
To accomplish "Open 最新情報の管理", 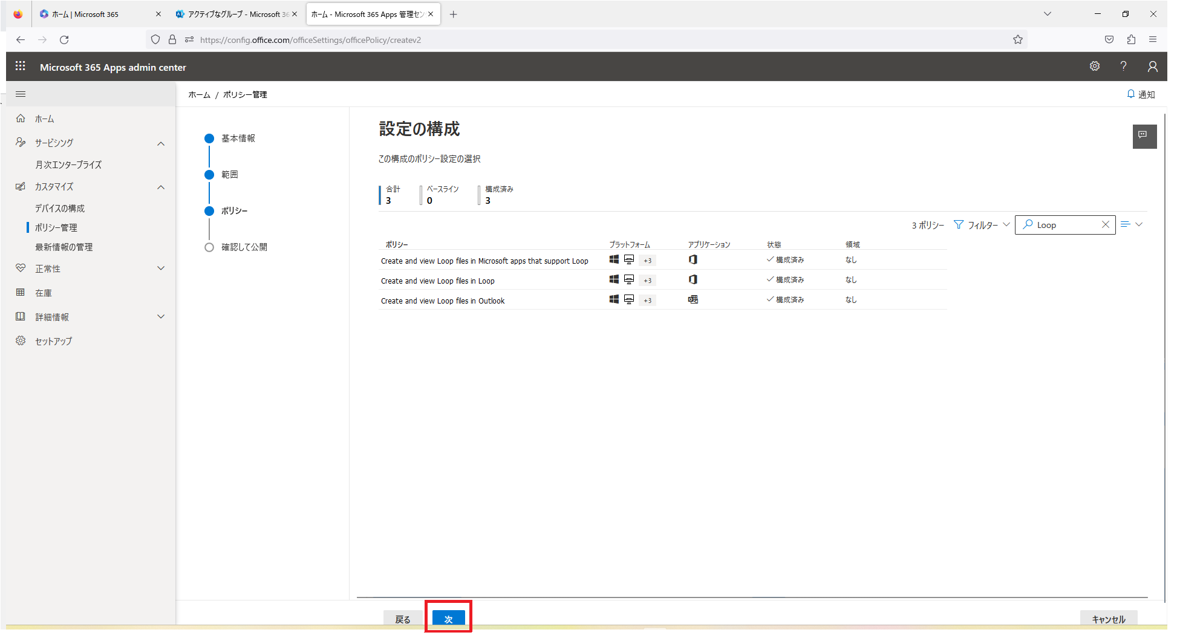I will 64,247.
